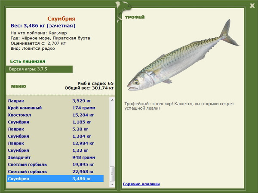
Task: Click the Скумбрия fish title
Action: tap(61, 18)
